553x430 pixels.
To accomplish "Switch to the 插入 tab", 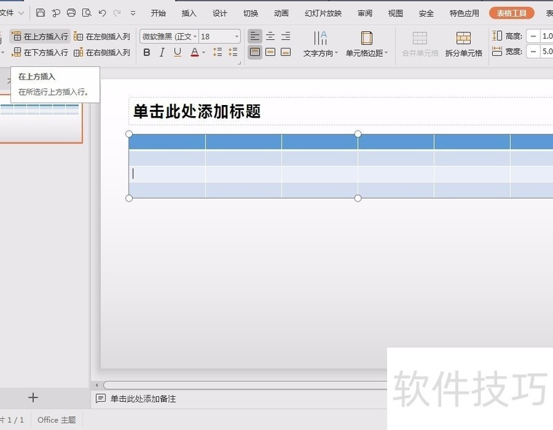I will pyautogui.click(x=189, y=13).
